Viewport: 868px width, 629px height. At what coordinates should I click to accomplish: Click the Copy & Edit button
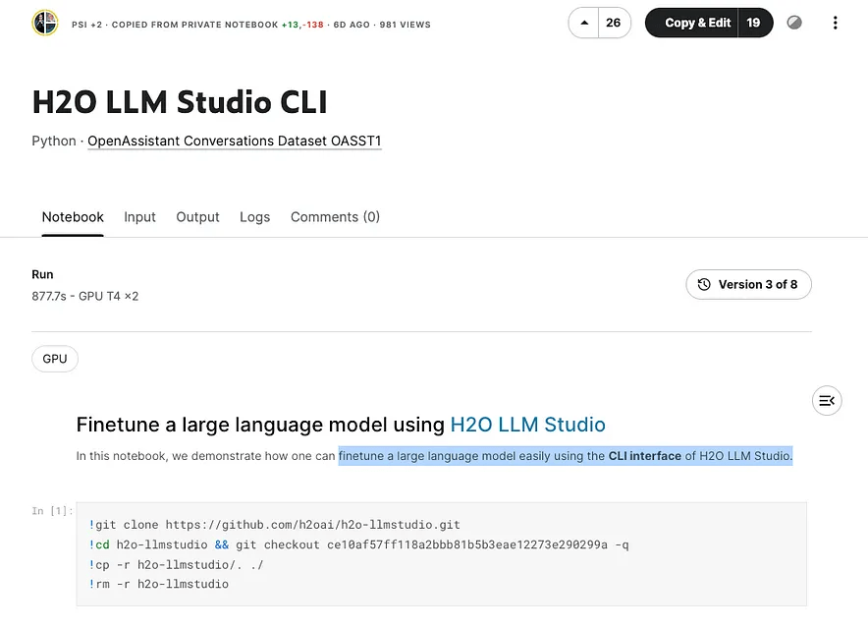[x=697, y=22]
